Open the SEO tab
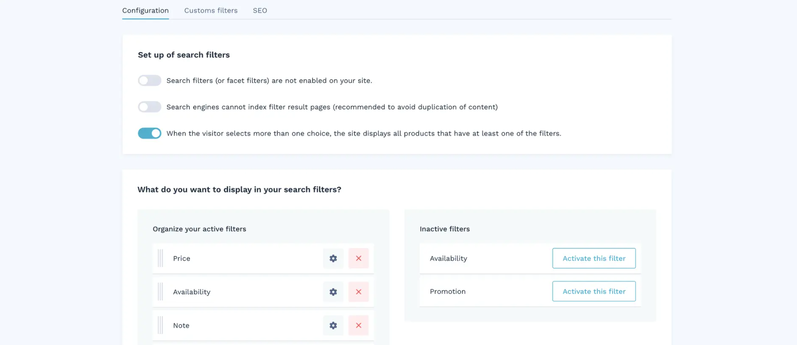 260,10
